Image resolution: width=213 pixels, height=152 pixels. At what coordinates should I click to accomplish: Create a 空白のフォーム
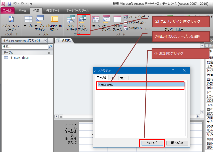[x=117, y=23]
